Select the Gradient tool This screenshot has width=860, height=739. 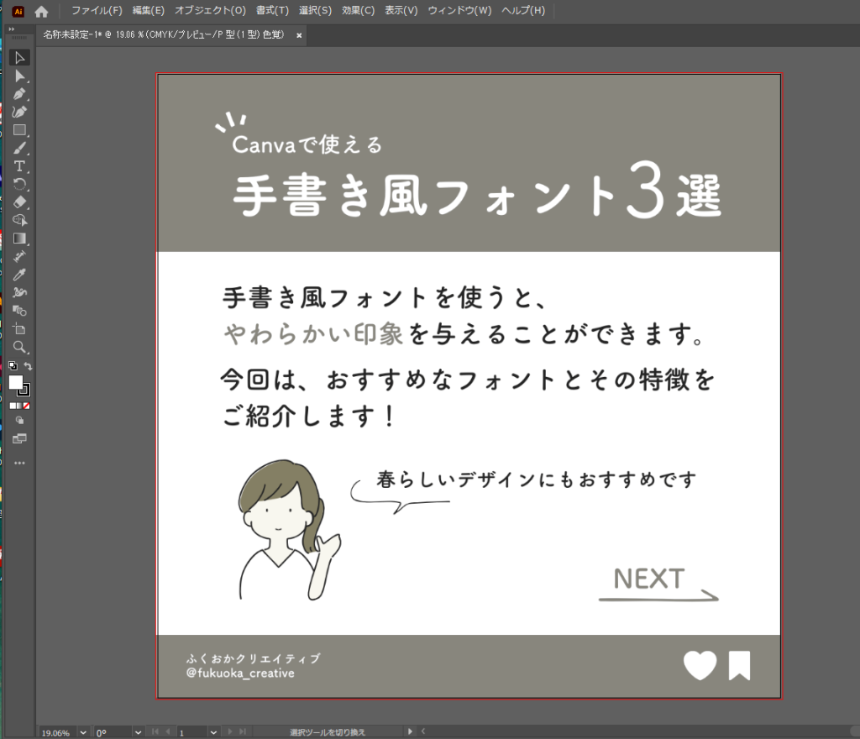coord(20,238)
